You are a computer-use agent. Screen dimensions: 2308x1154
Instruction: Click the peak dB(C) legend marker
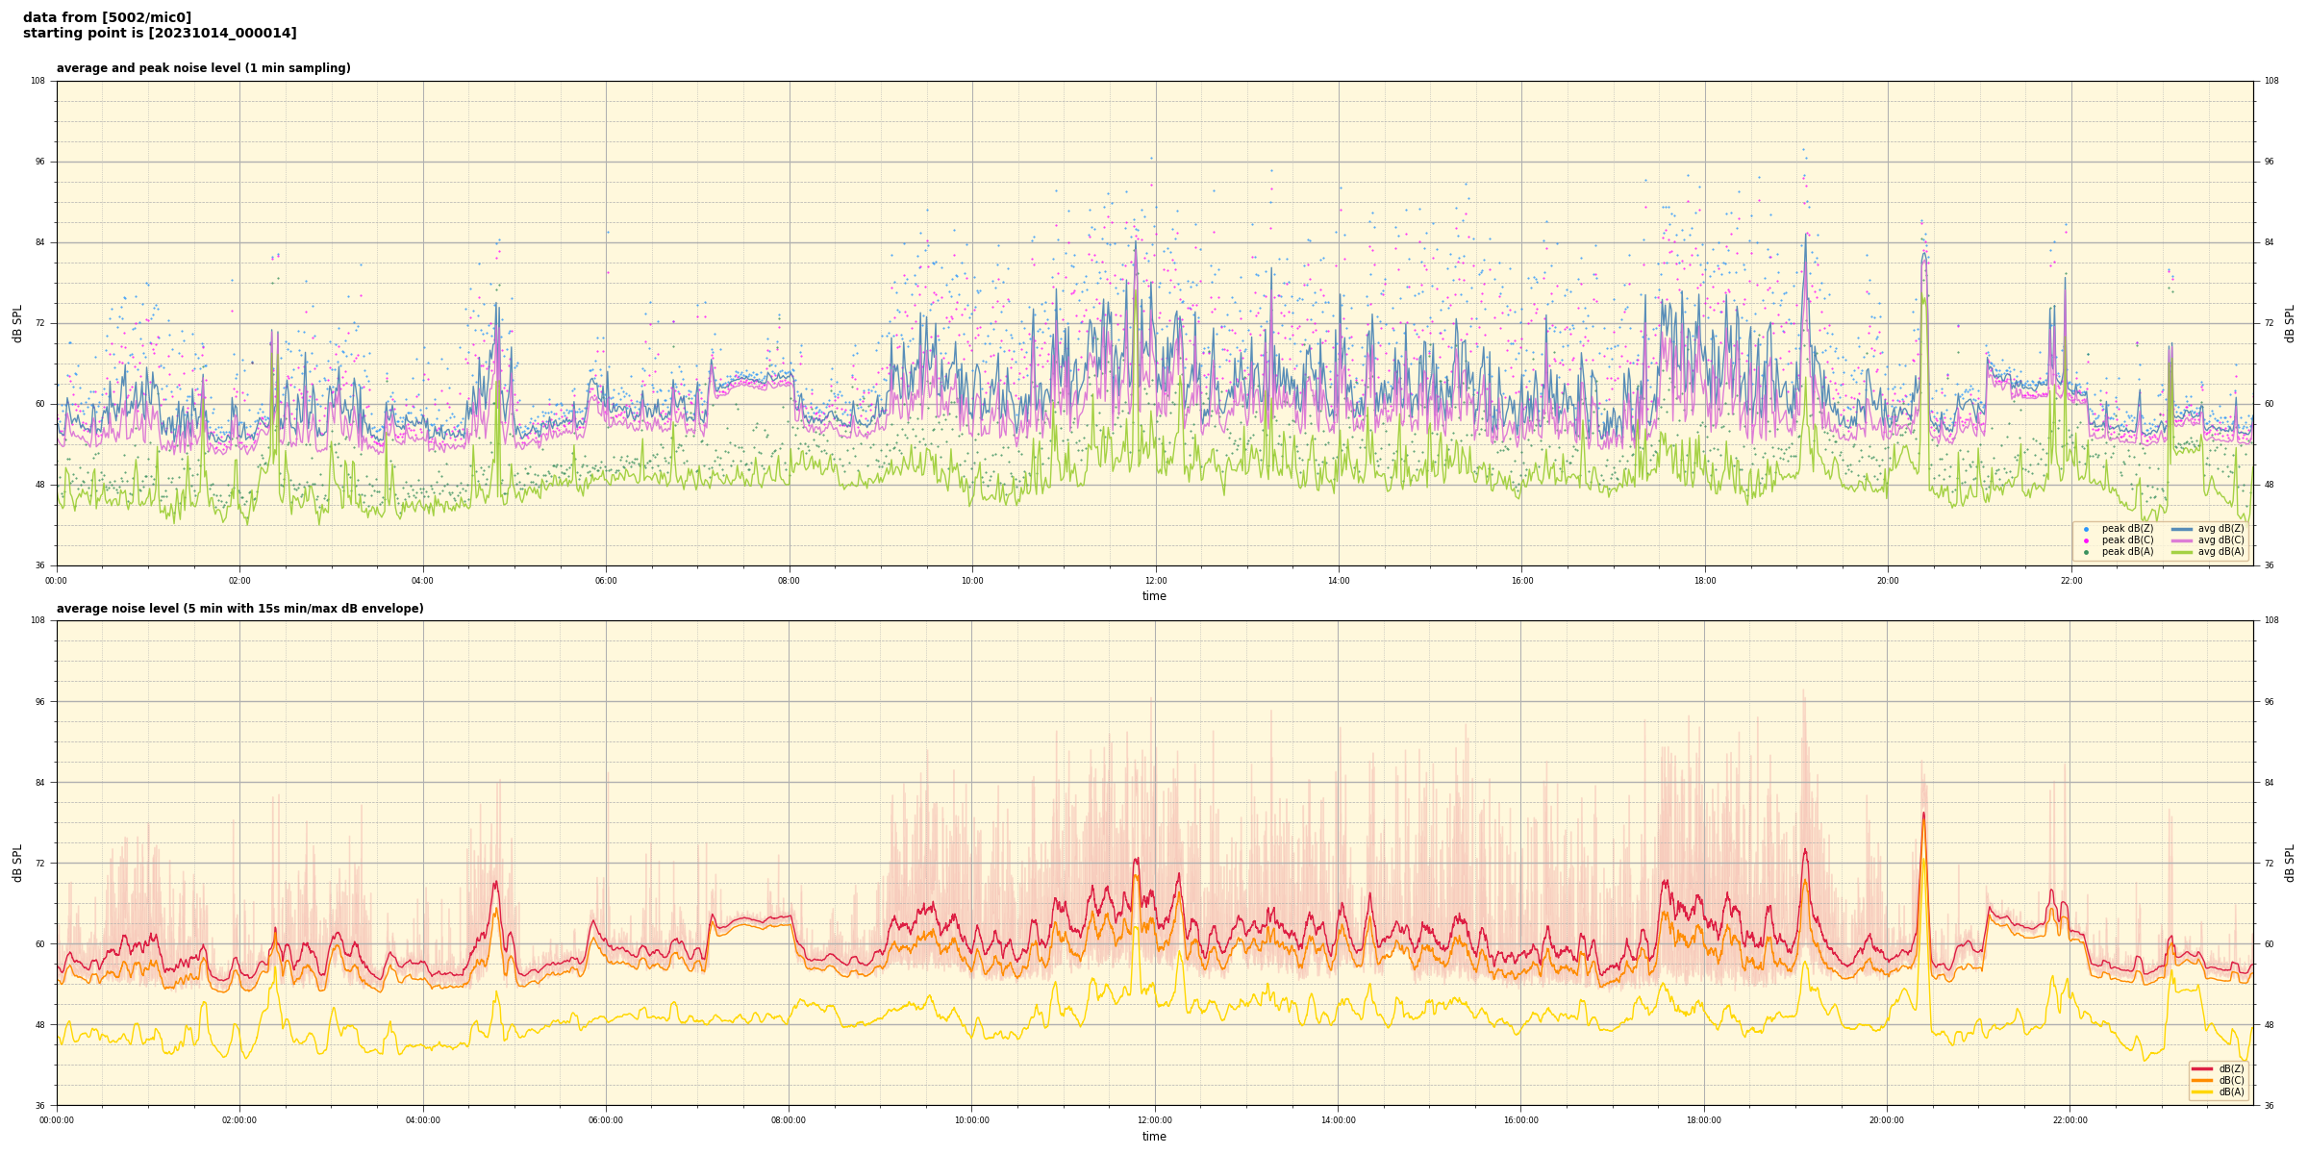2086,540
